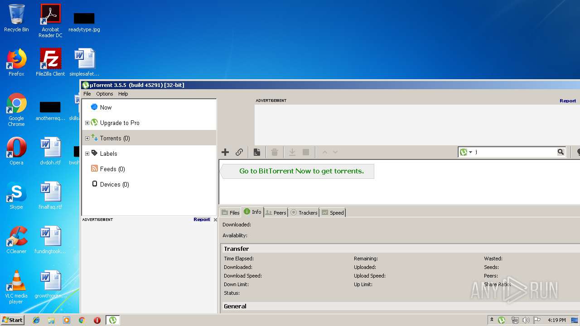The image size is (580, 326).
Task: Click the Move Up Queue arrow
Action: (x=325, y=152)
